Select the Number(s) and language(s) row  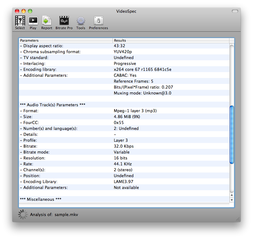124,128
